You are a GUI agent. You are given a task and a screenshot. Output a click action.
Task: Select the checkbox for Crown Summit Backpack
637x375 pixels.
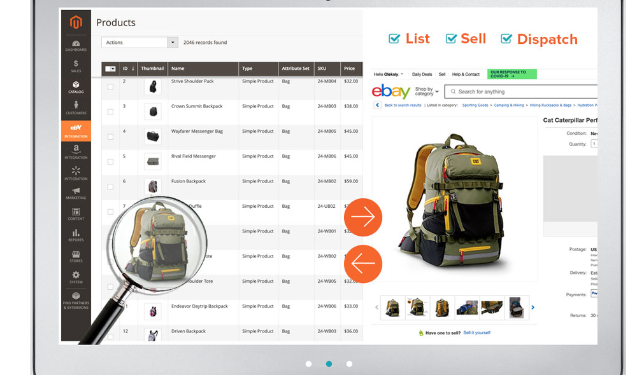(x=111, y=112)
